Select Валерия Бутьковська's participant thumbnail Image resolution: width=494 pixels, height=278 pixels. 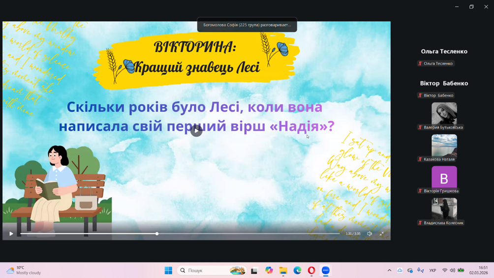point(444,114)
